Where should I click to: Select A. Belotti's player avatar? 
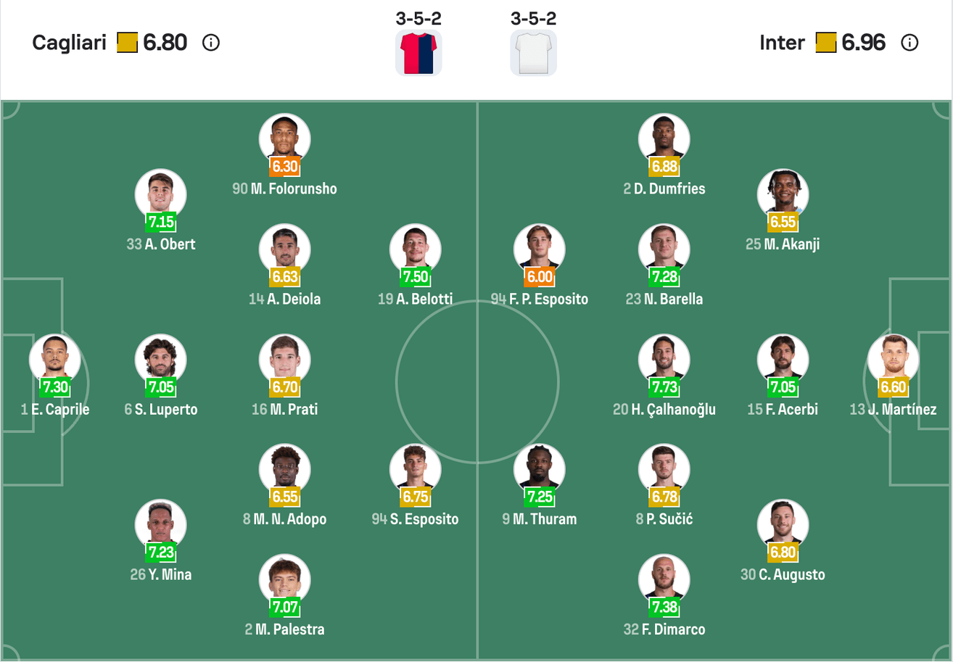415,249
